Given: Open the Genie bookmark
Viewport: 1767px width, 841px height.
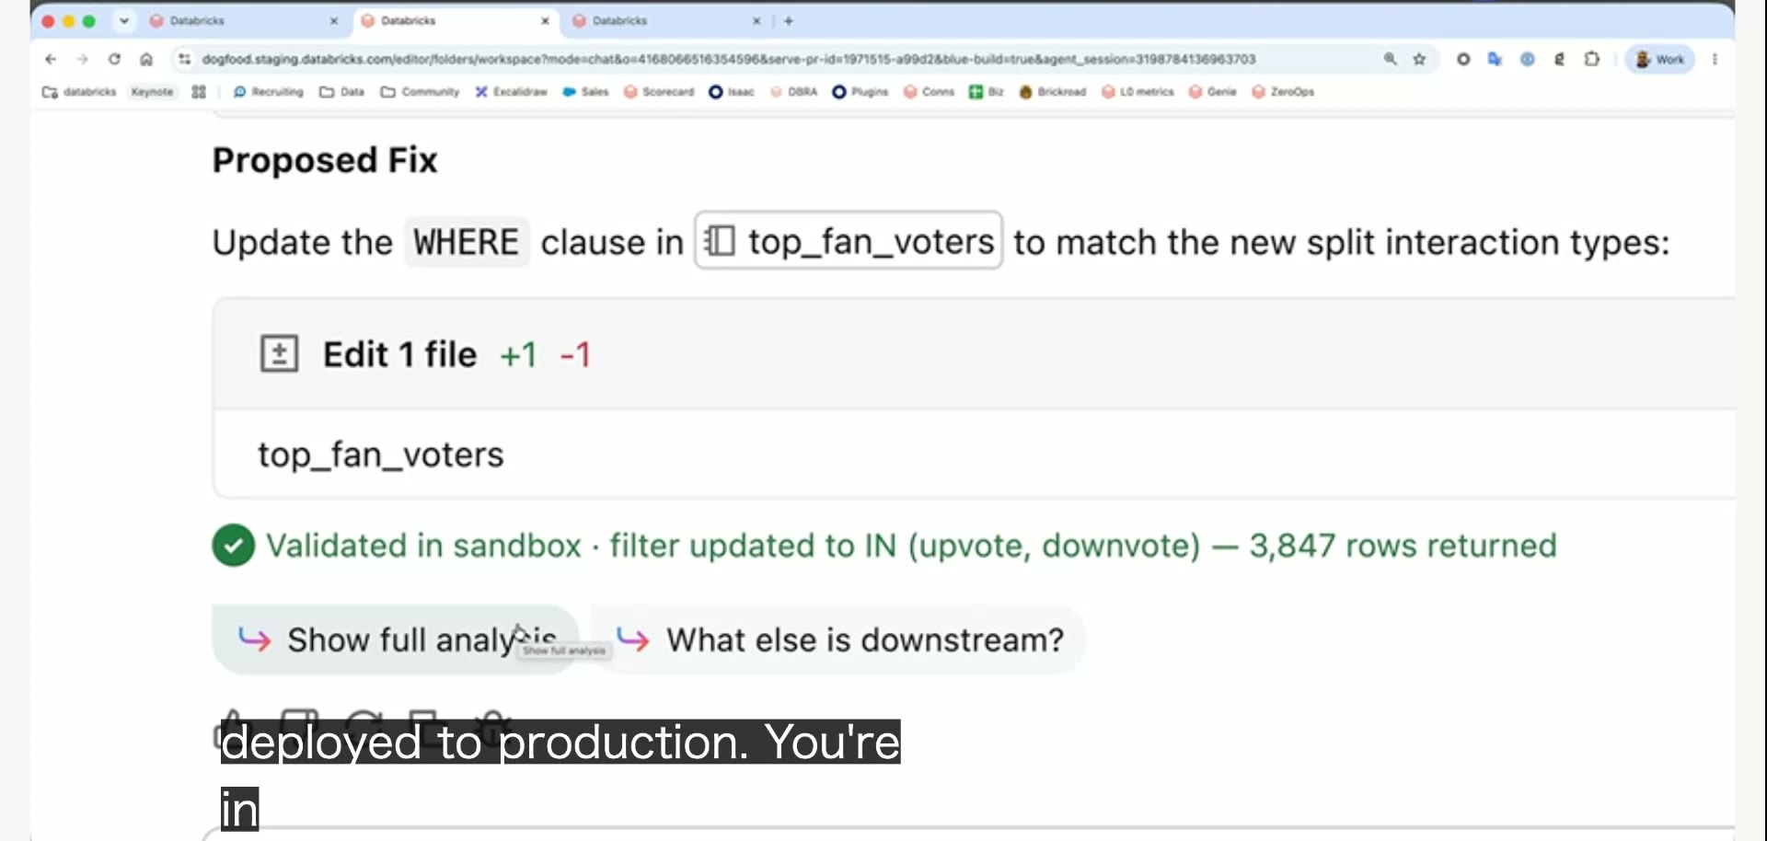Looking at the screenshot, I should point(1213,92).
